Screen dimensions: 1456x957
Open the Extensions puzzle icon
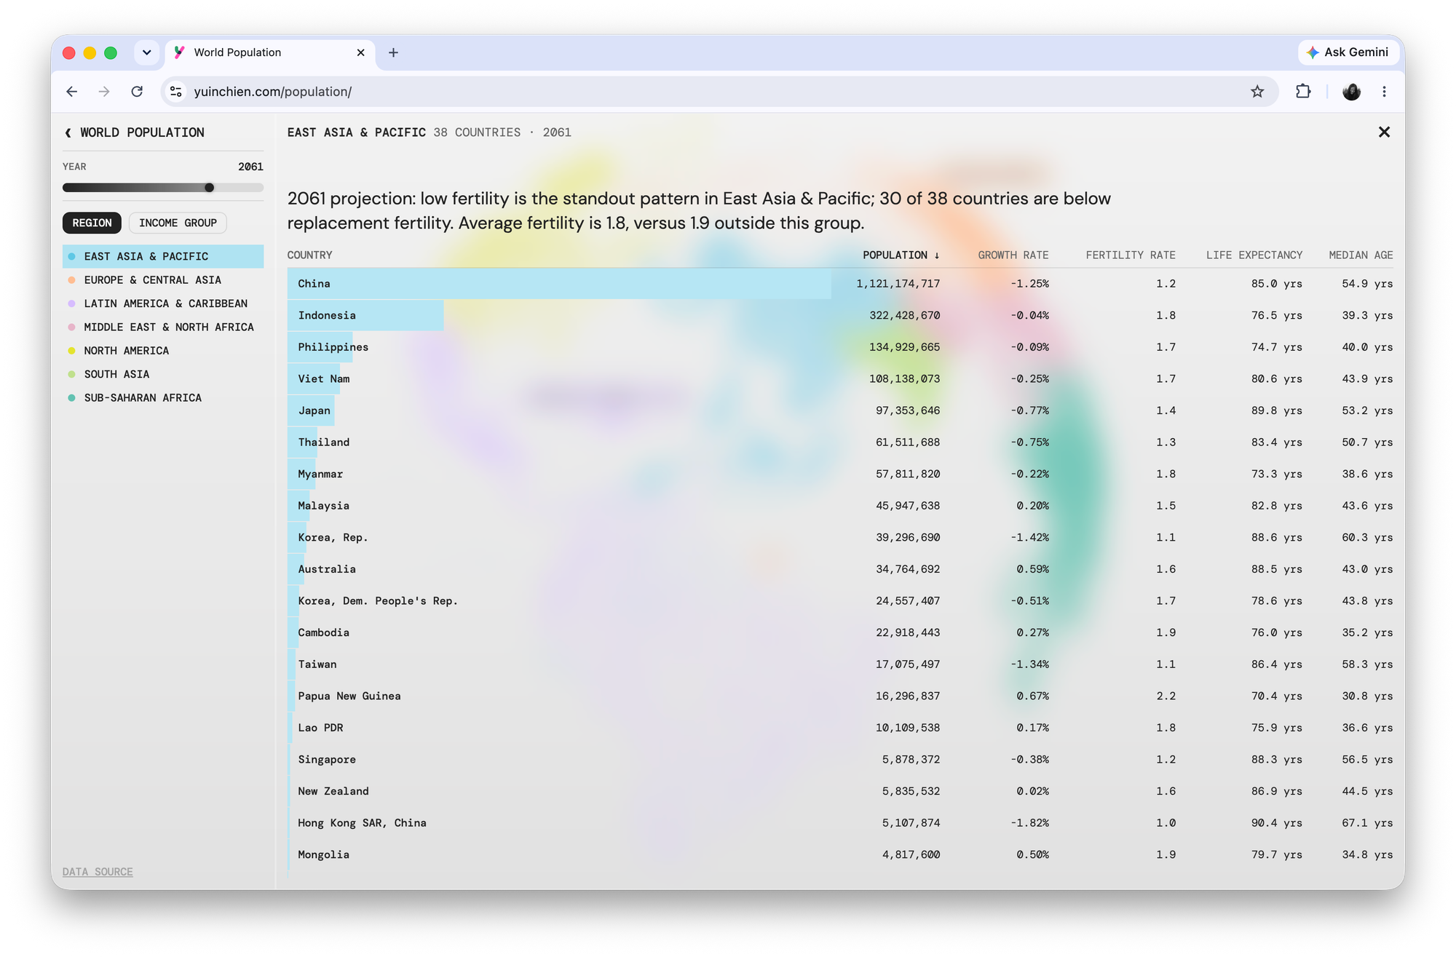pyautogui.click(x=1303, y=92)
